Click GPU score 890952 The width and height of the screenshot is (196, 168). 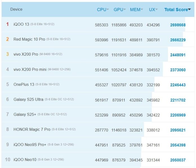pos(119,115)
